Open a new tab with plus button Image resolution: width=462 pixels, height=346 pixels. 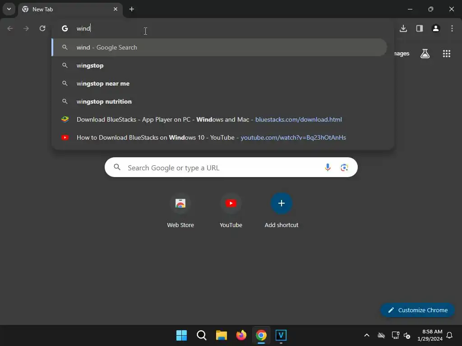[x=132, y=9]
